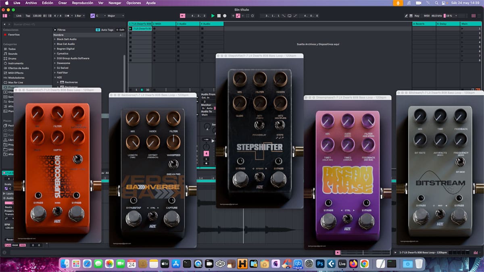The image size is (484, 272).
Task: Open the Opciones menu
Action: [x=134, y=3]
